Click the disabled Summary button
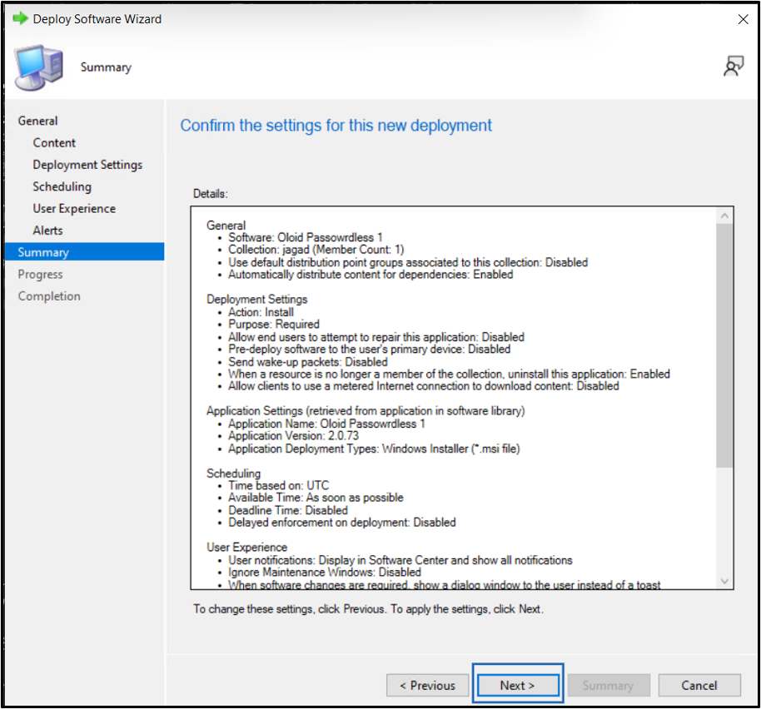 [x=609, y=685]
